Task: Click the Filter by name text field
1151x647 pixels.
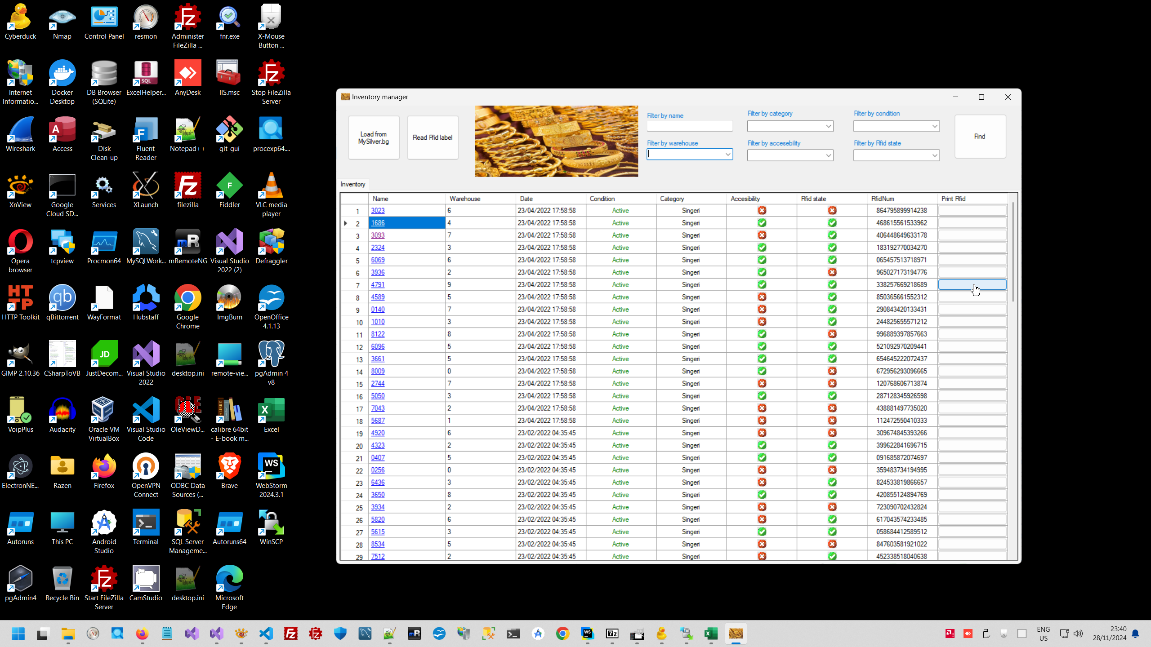Action: (x=689, y=126)
